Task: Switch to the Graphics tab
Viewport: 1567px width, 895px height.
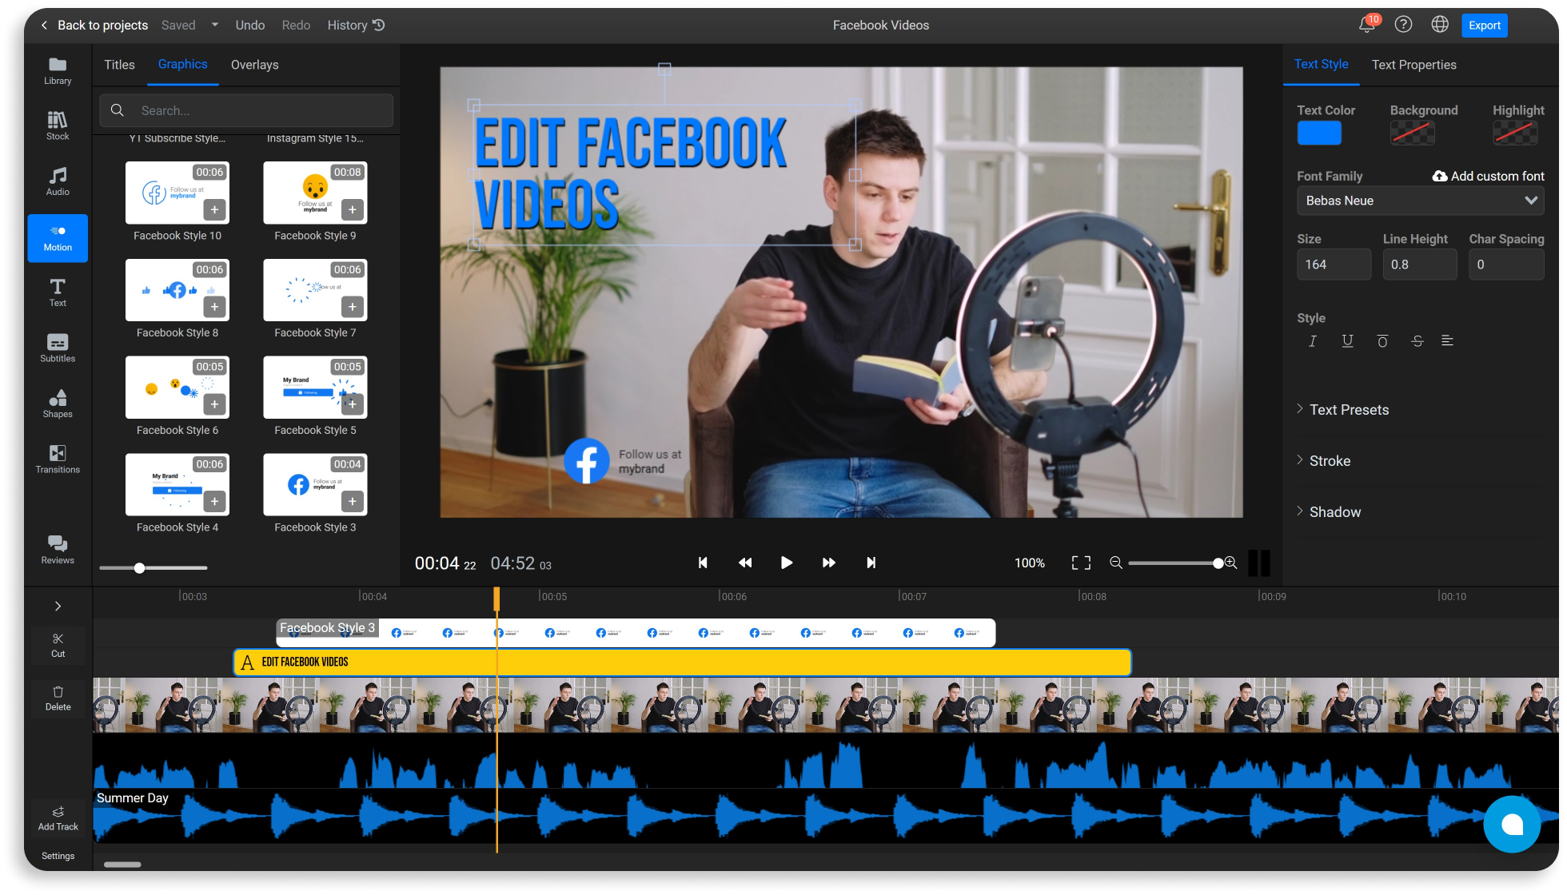Action: 182,64
